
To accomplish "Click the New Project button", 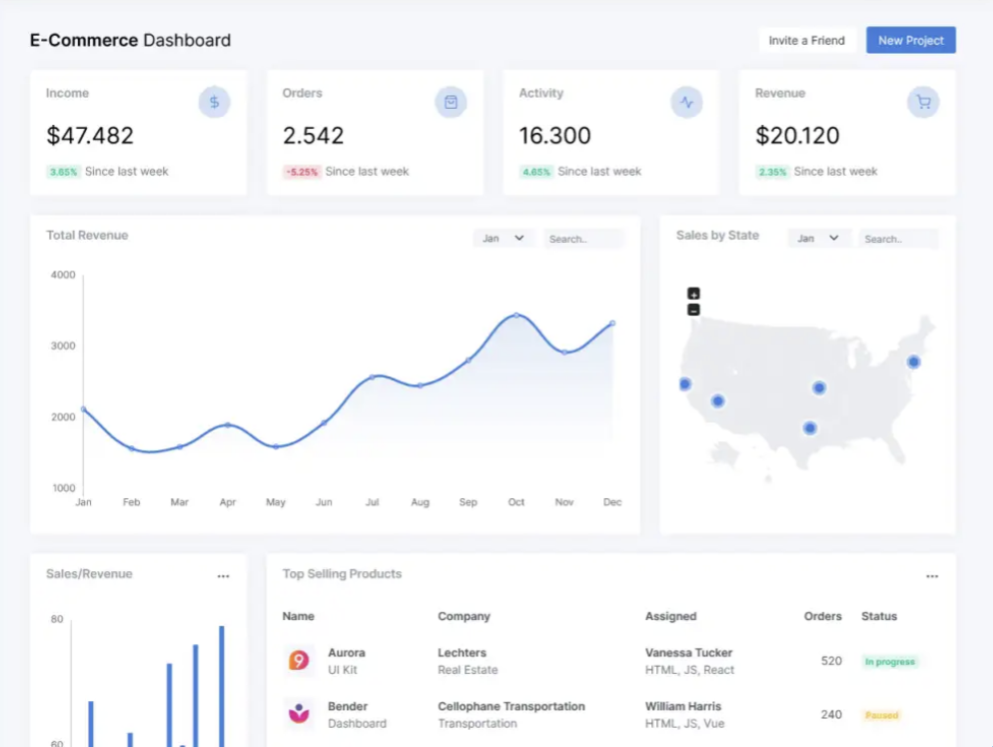I will pos(910,40).
